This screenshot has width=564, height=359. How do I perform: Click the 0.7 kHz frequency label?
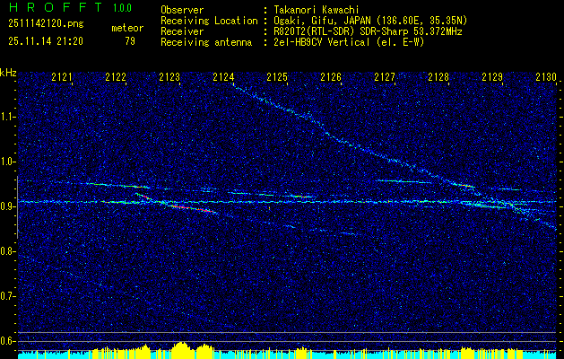click(x=7, y=296)
